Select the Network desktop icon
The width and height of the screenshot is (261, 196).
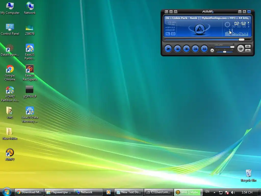pos(30,8)
